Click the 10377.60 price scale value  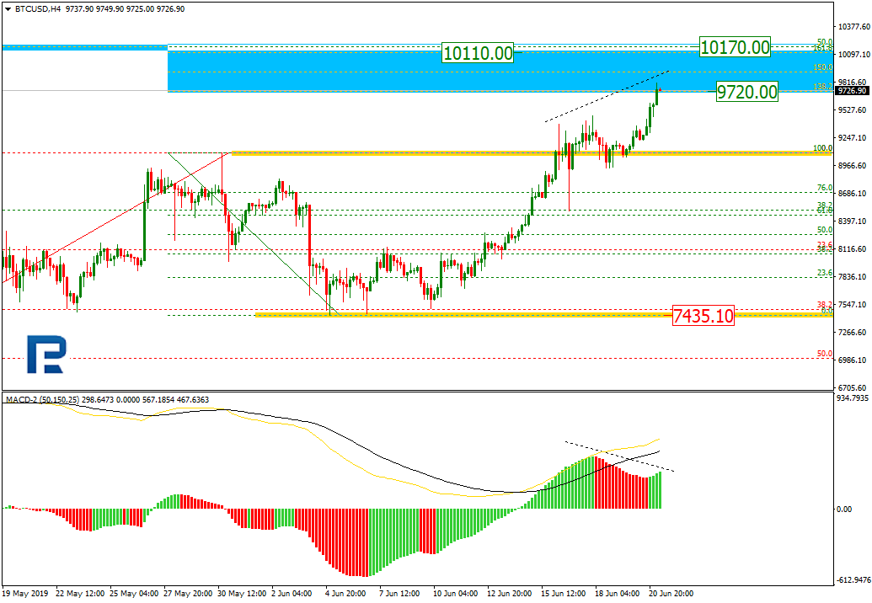[853, 27]
